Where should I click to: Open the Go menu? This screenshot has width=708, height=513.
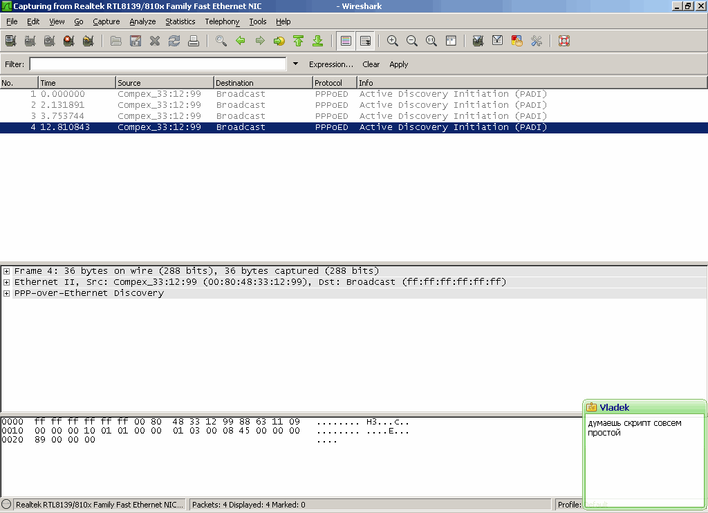coord(79,21)
